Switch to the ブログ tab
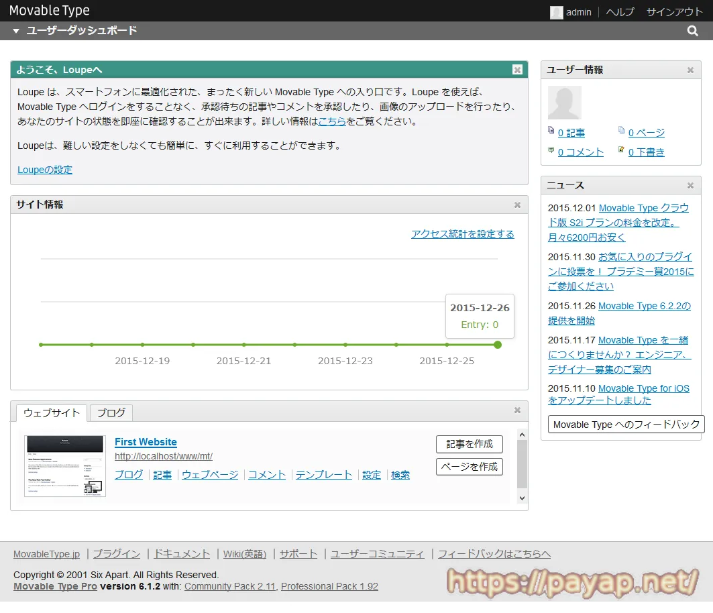 (111, 412)
